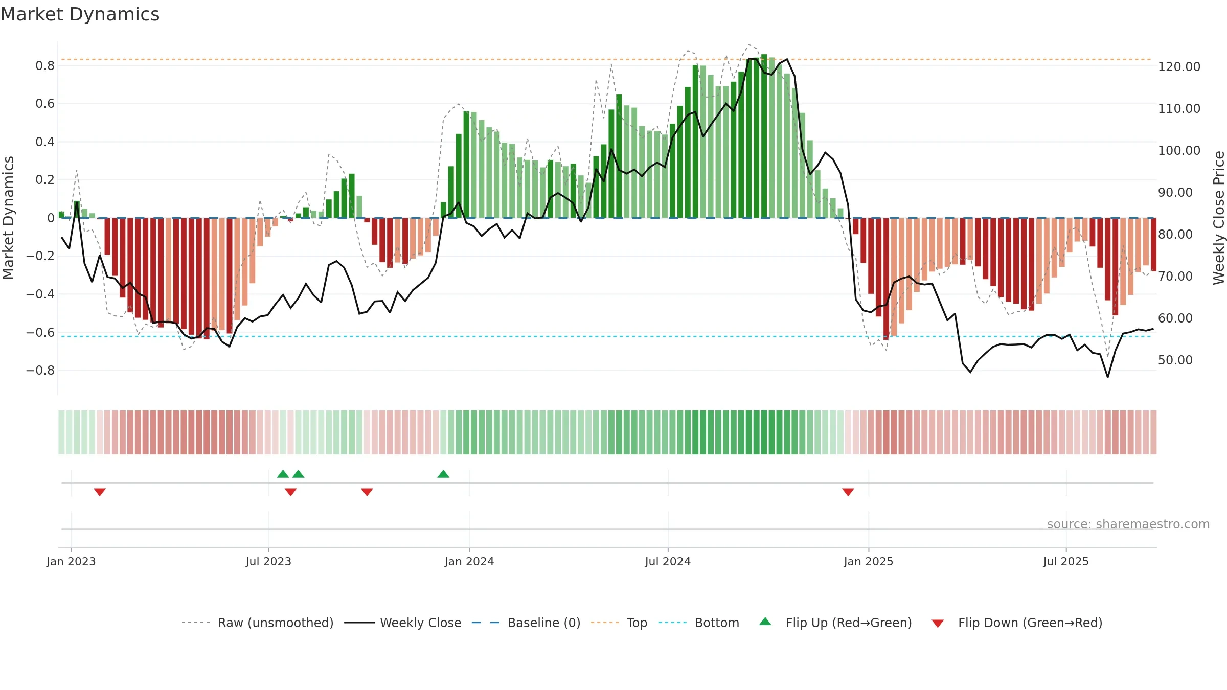Click the green Flip Up legend triangle
This screenshot has width=1227, height=690.
765,622
